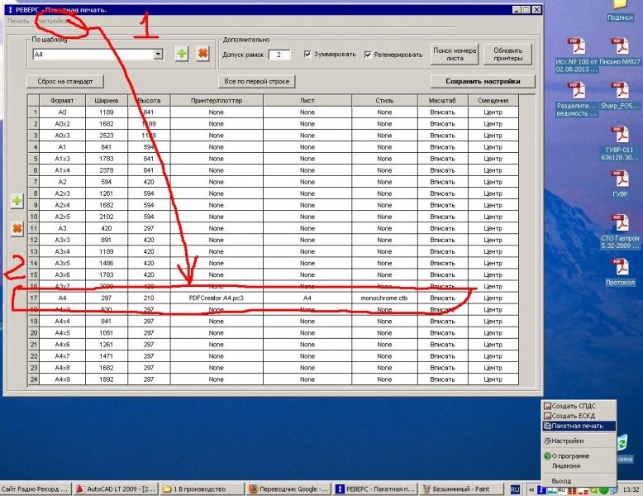Switch to '1 В производство' folder taskbar button

pos(201,489)
